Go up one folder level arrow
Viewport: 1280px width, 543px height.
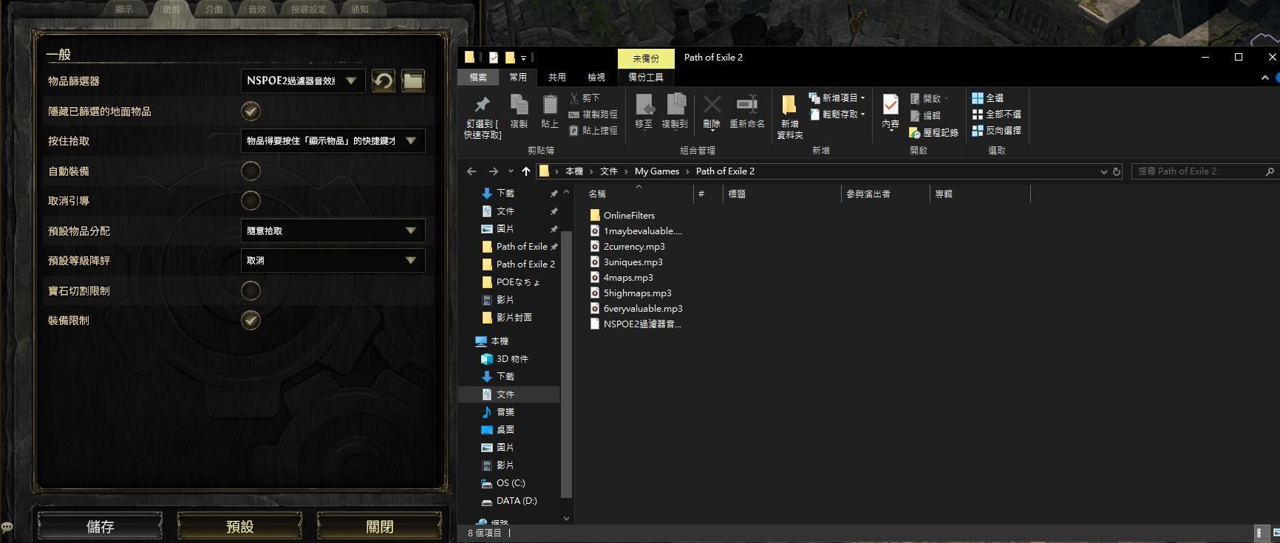[x=525, y=171]
